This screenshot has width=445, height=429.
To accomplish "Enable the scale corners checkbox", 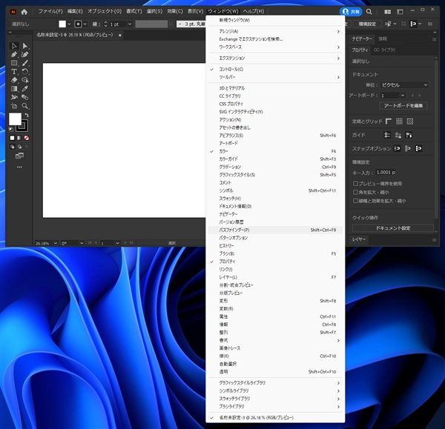I will 355,192.
